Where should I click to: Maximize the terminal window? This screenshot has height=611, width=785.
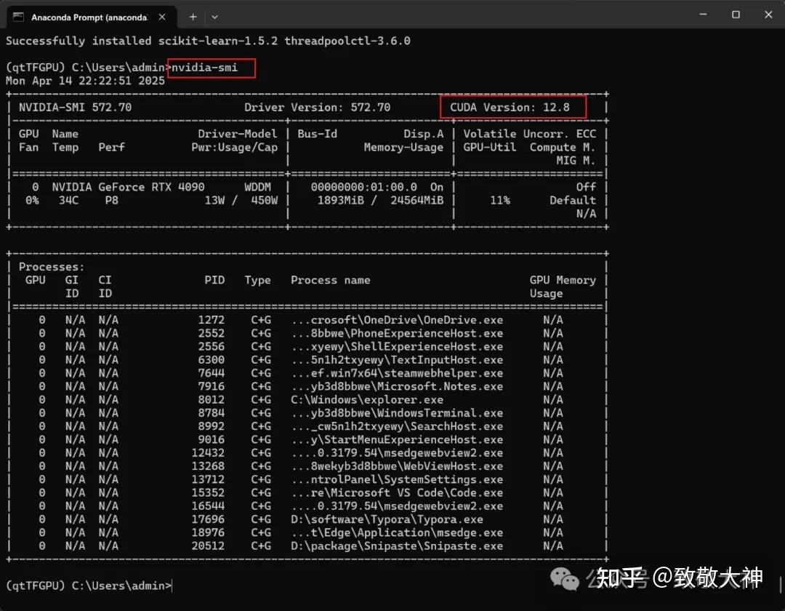pos(736,15)
